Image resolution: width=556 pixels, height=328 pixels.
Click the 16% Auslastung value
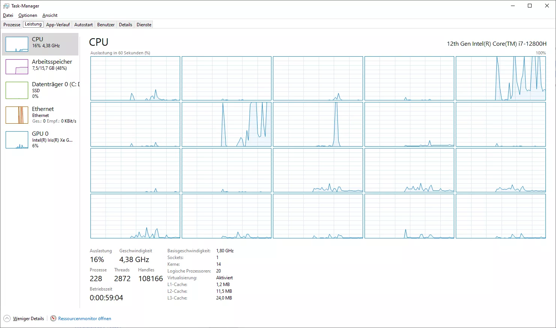pyautogui.click(x=97, y=259)
